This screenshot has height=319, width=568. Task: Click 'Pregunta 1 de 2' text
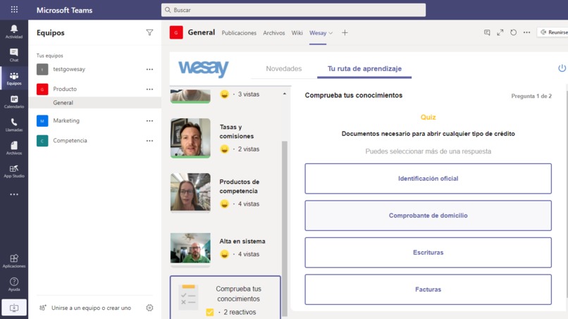coord(531,96)
